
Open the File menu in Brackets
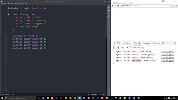[2, 4]
